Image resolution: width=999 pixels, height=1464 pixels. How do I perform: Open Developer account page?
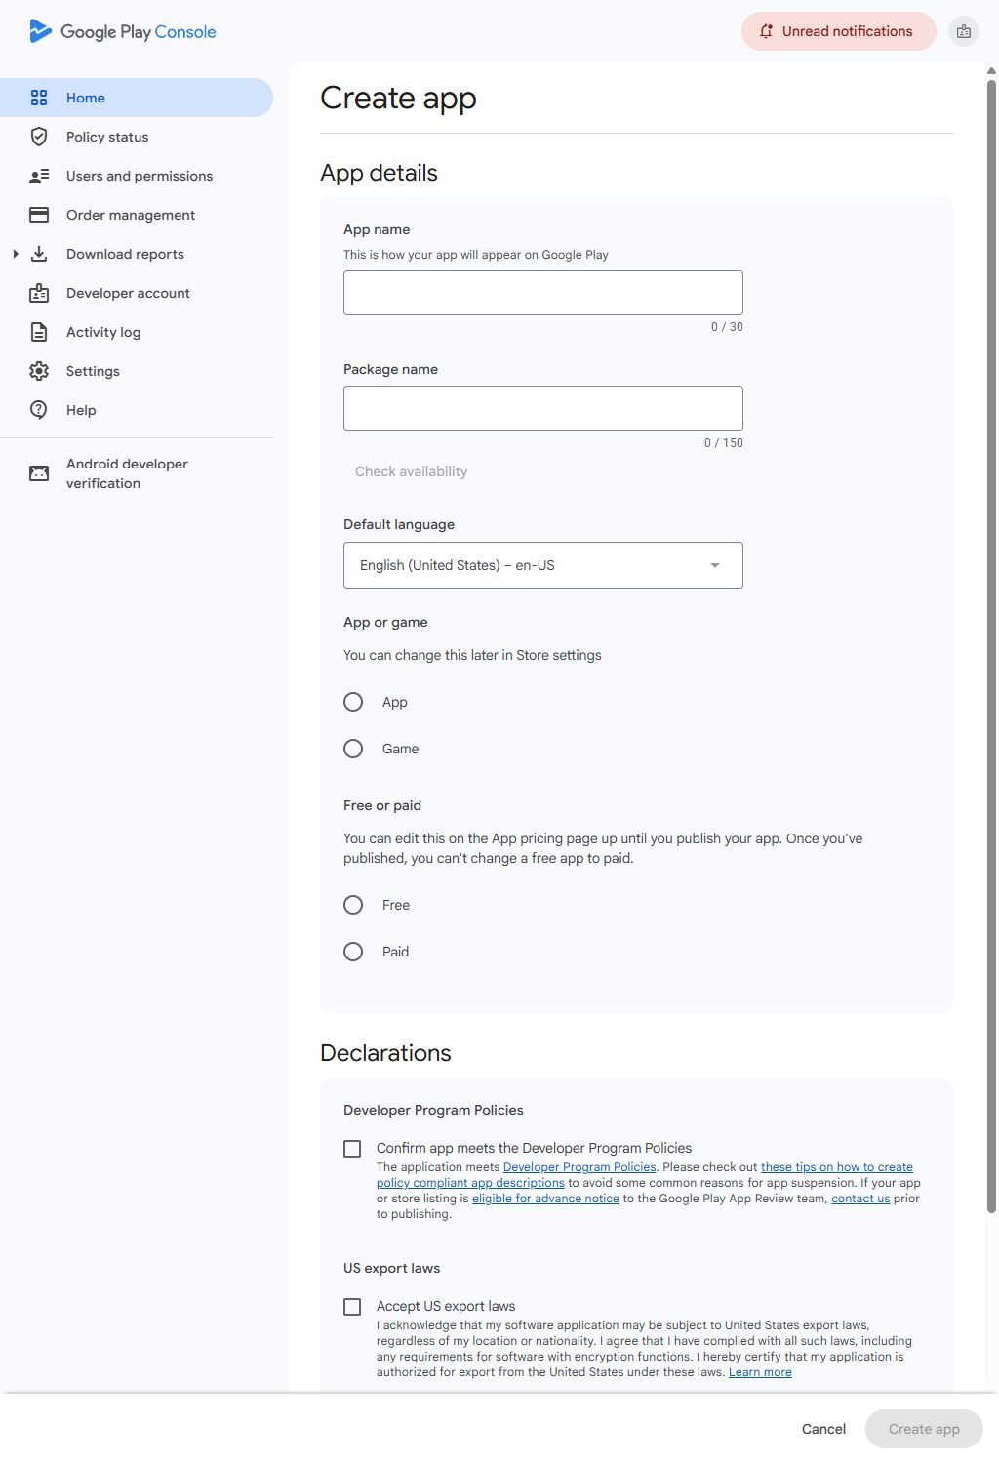coord(137,293)
